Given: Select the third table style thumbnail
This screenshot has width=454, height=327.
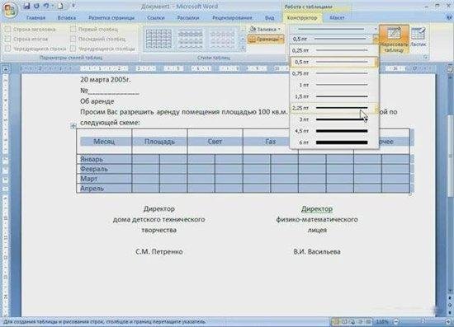Looking at the screenshot, I should 222,40.
